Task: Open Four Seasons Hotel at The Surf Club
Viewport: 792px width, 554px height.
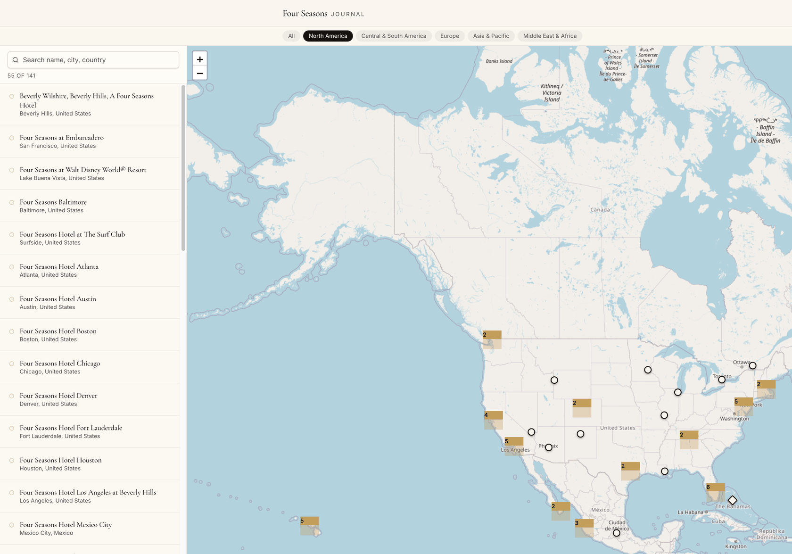Action: click(90, 238)
